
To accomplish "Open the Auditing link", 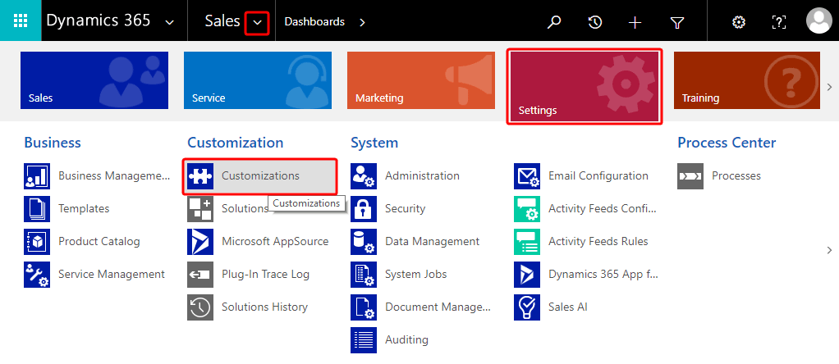I will pos(406,340).
